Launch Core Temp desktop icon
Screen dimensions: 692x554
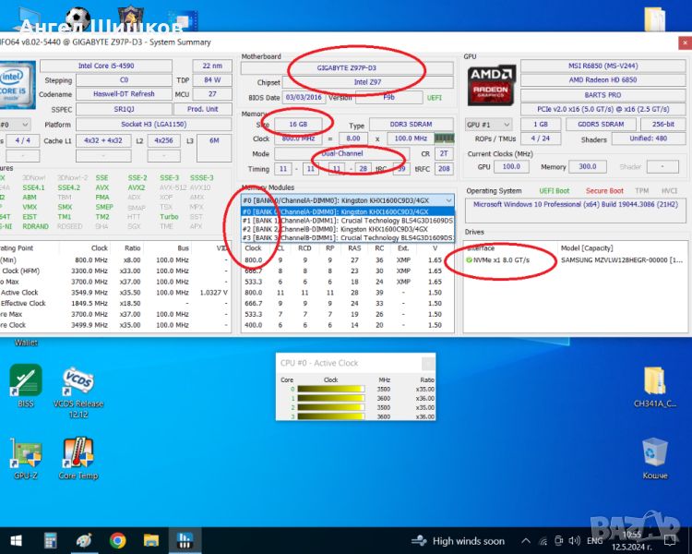[x=78, y=454]
